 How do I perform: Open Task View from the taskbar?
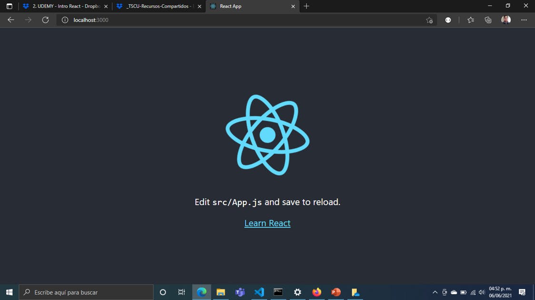(181, 292)
